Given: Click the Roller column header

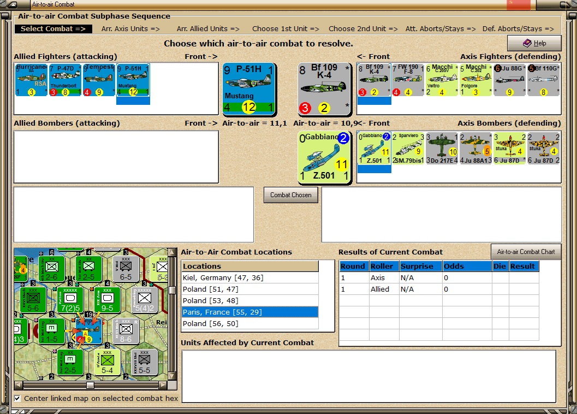Looking at the screenshot, I should coord(384,267).
